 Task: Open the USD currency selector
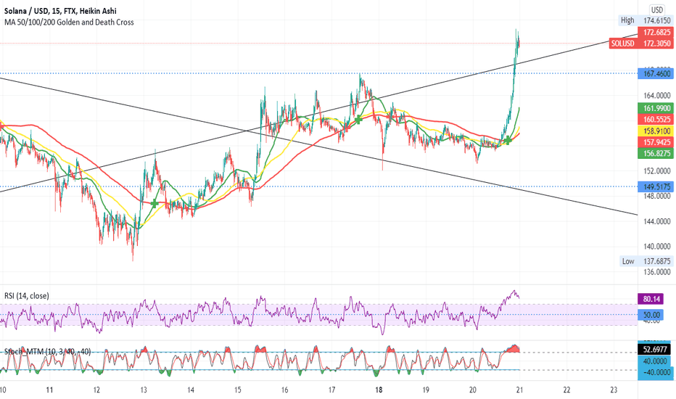coord(657,9)
